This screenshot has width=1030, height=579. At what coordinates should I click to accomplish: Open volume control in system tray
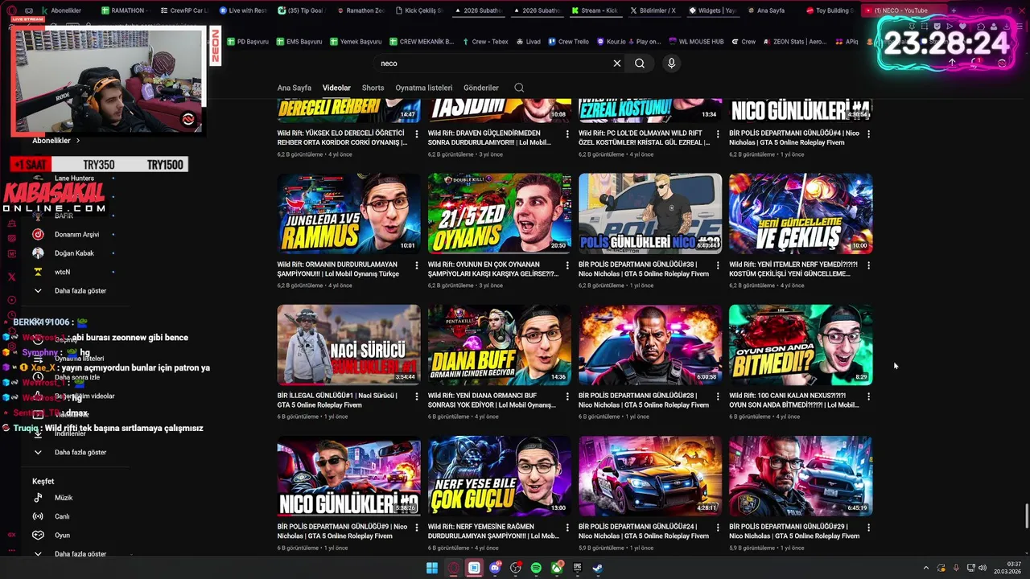[982, 568]
